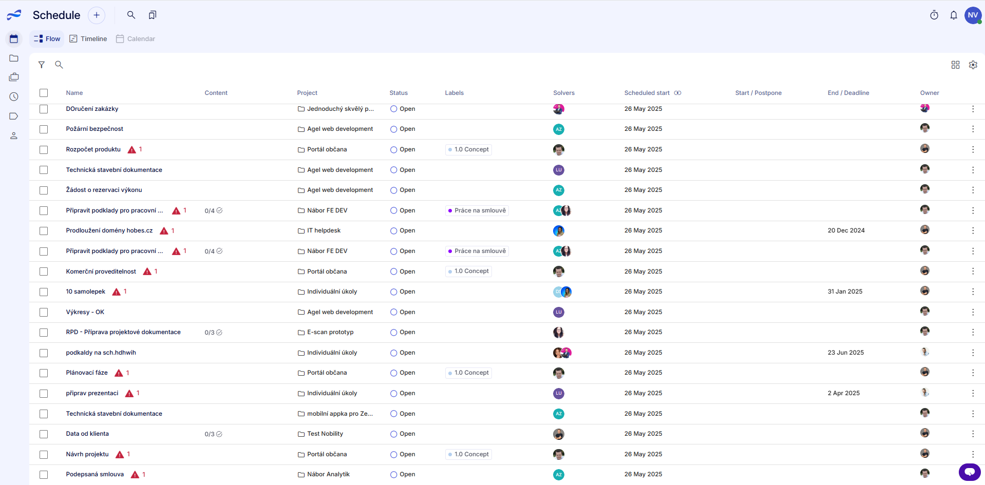Image resolution: width=985 pixels, height=485 pixels.
Task: Switch to the Timeline tab
Action: (x=88, y=38)
